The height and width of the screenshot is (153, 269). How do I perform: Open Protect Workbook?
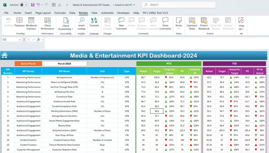click(x=204, y=23)
